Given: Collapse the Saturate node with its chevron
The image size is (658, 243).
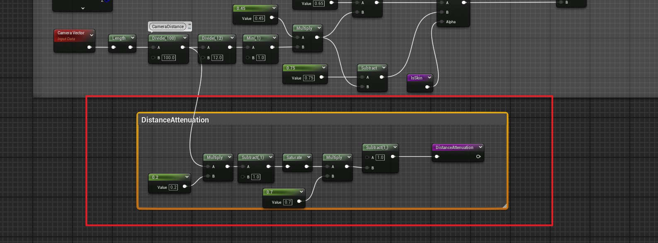Looking at the screenshot, I should (308, 157).
